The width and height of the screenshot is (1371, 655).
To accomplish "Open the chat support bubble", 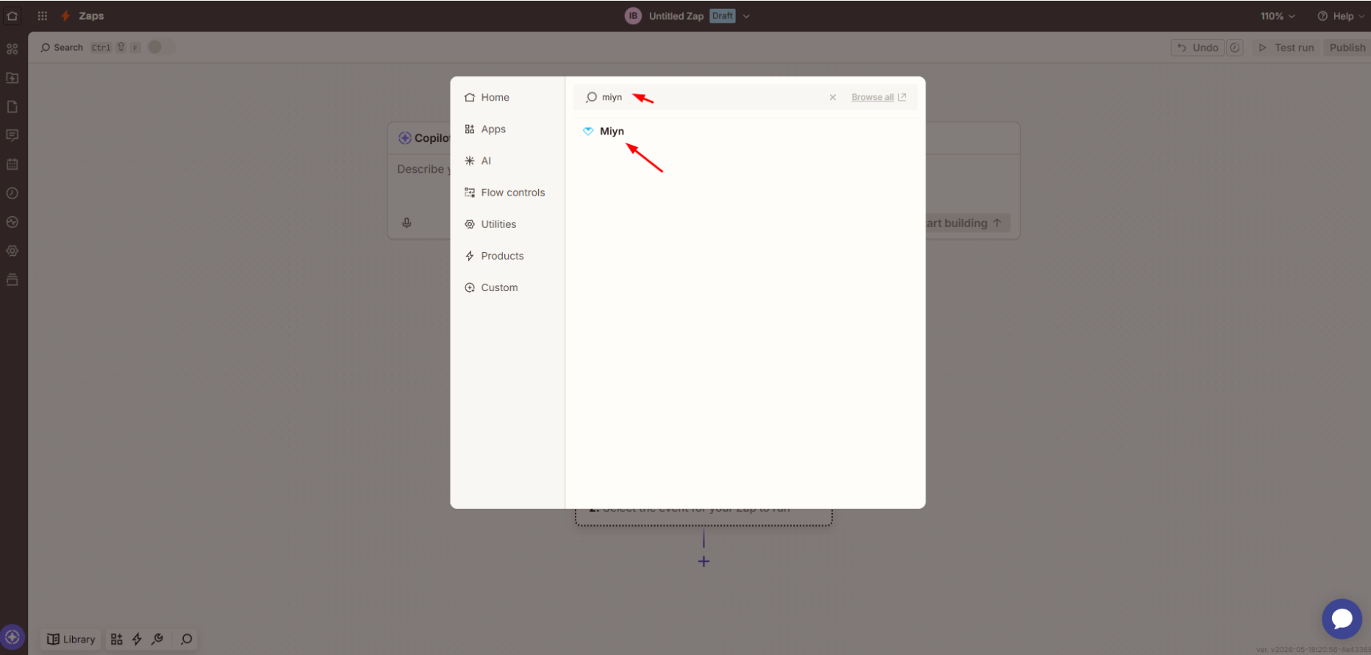I will (1342, 619).
